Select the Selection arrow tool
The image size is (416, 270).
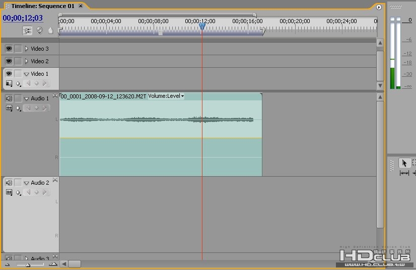coord(404,163)
